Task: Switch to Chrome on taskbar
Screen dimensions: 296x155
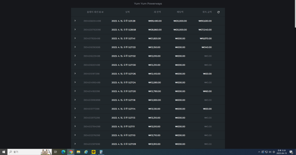Action: pos(71,152)
